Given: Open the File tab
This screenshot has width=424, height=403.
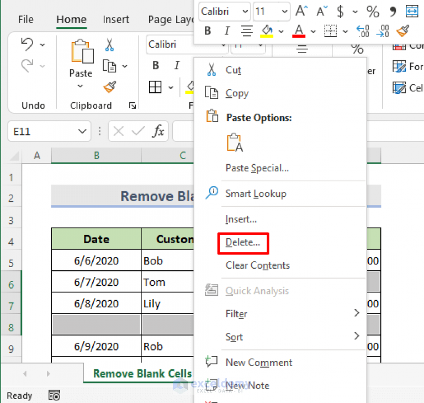Looking at the screenshot, I should 26,19.
